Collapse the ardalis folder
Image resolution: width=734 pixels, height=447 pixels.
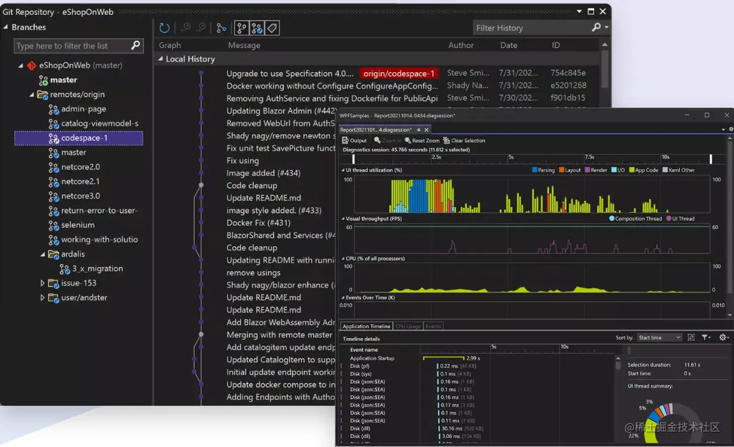[43, 254]
